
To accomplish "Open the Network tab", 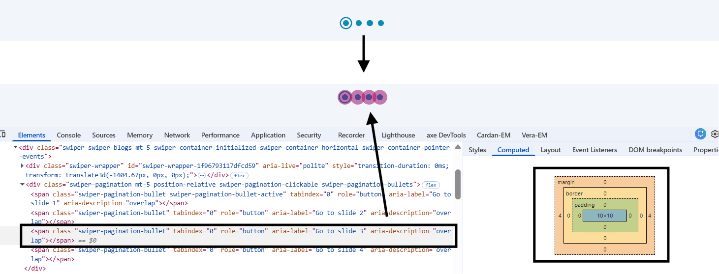I will tap(177, 135).
